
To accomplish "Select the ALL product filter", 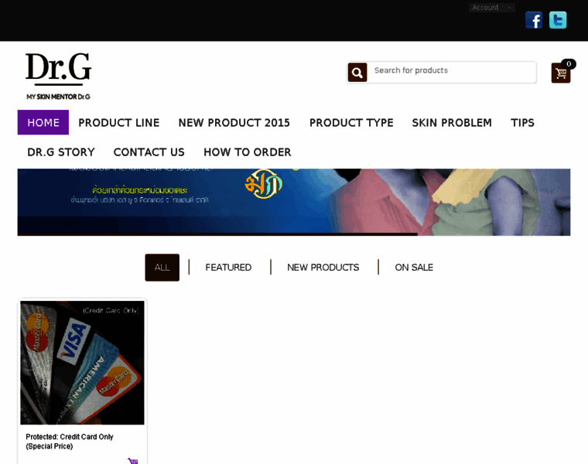I will click(x=162, y=268).
